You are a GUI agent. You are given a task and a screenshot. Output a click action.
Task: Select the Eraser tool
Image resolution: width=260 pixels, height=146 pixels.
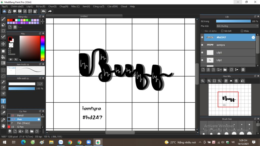(x=3, y=25)
